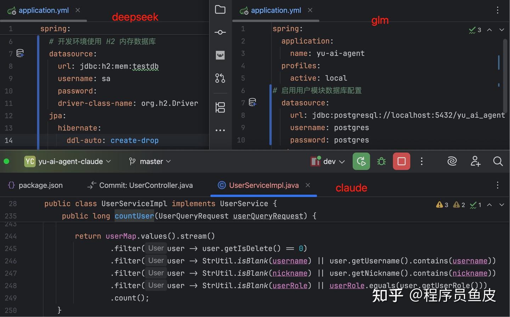Close the UserServiceImpl.java tab
Viewport: 510px width, 317px height.
pos(308,185)
